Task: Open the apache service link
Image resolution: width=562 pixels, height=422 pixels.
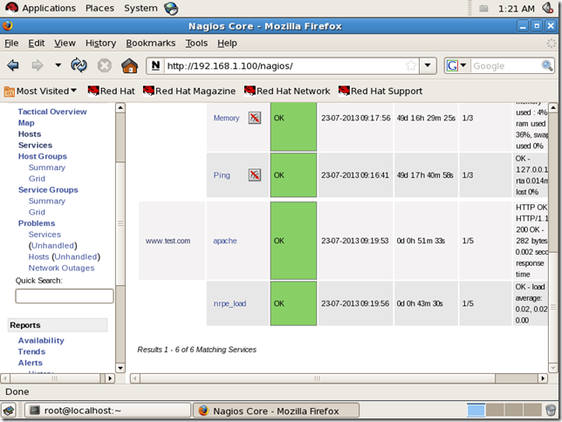Action: click(x=225, y=241)
